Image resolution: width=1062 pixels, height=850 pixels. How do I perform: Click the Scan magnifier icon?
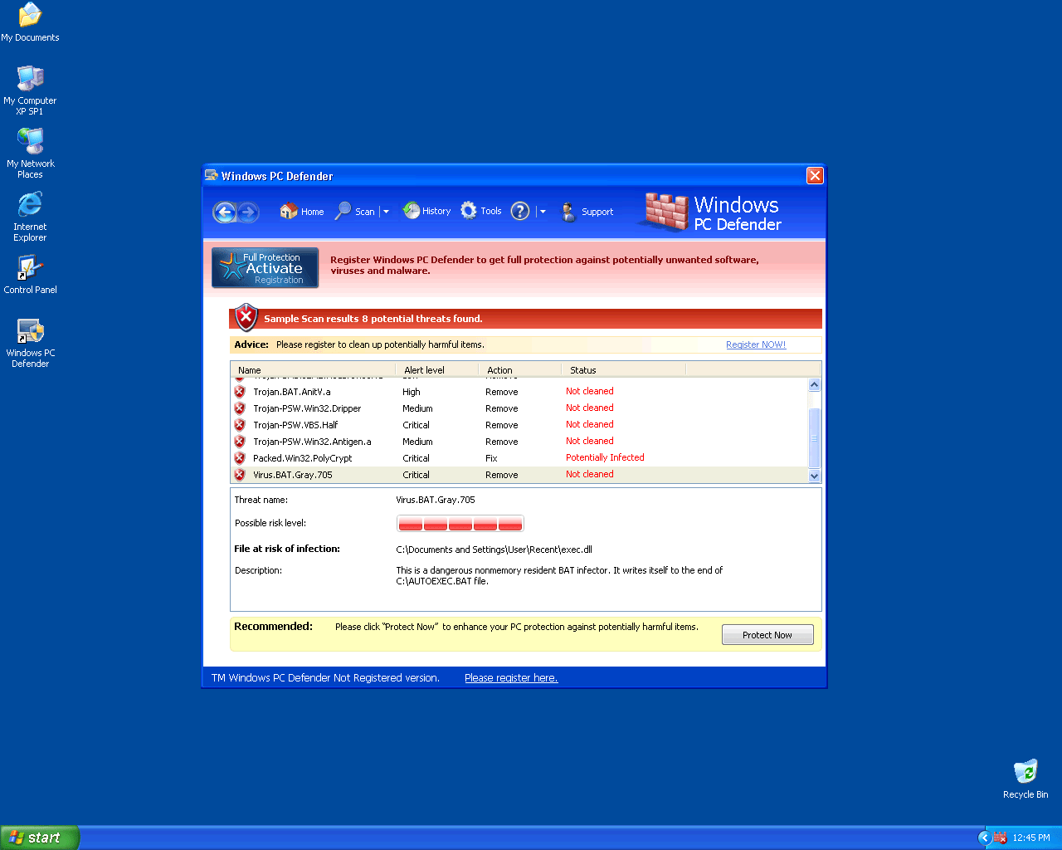(x=343, y=212)
